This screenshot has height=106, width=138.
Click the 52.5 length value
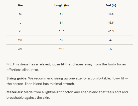pos(61,49)
